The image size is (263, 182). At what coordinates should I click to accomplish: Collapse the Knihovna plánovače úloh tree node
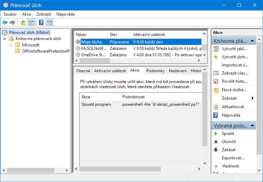[5, 39]
